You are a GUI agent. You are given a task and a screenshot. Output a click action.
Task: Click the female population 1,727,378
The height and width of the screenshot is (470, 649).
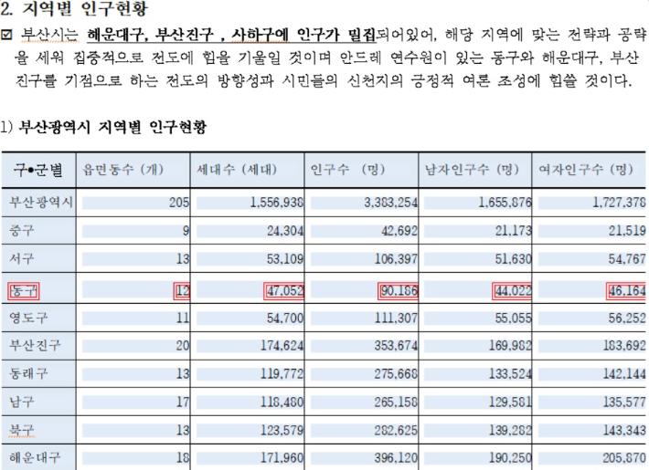[x=619, y=203]
